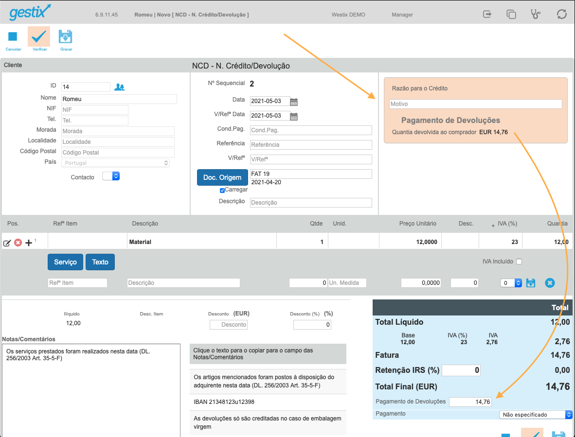
Task: Click the Un. Medida input field
Action: 347,283
